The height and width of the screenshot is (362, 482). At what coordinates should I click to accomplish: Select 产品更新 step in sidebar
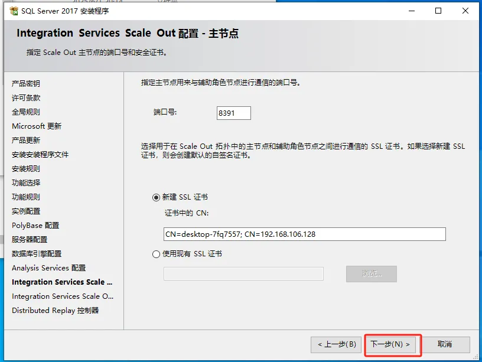pos(26,140)
